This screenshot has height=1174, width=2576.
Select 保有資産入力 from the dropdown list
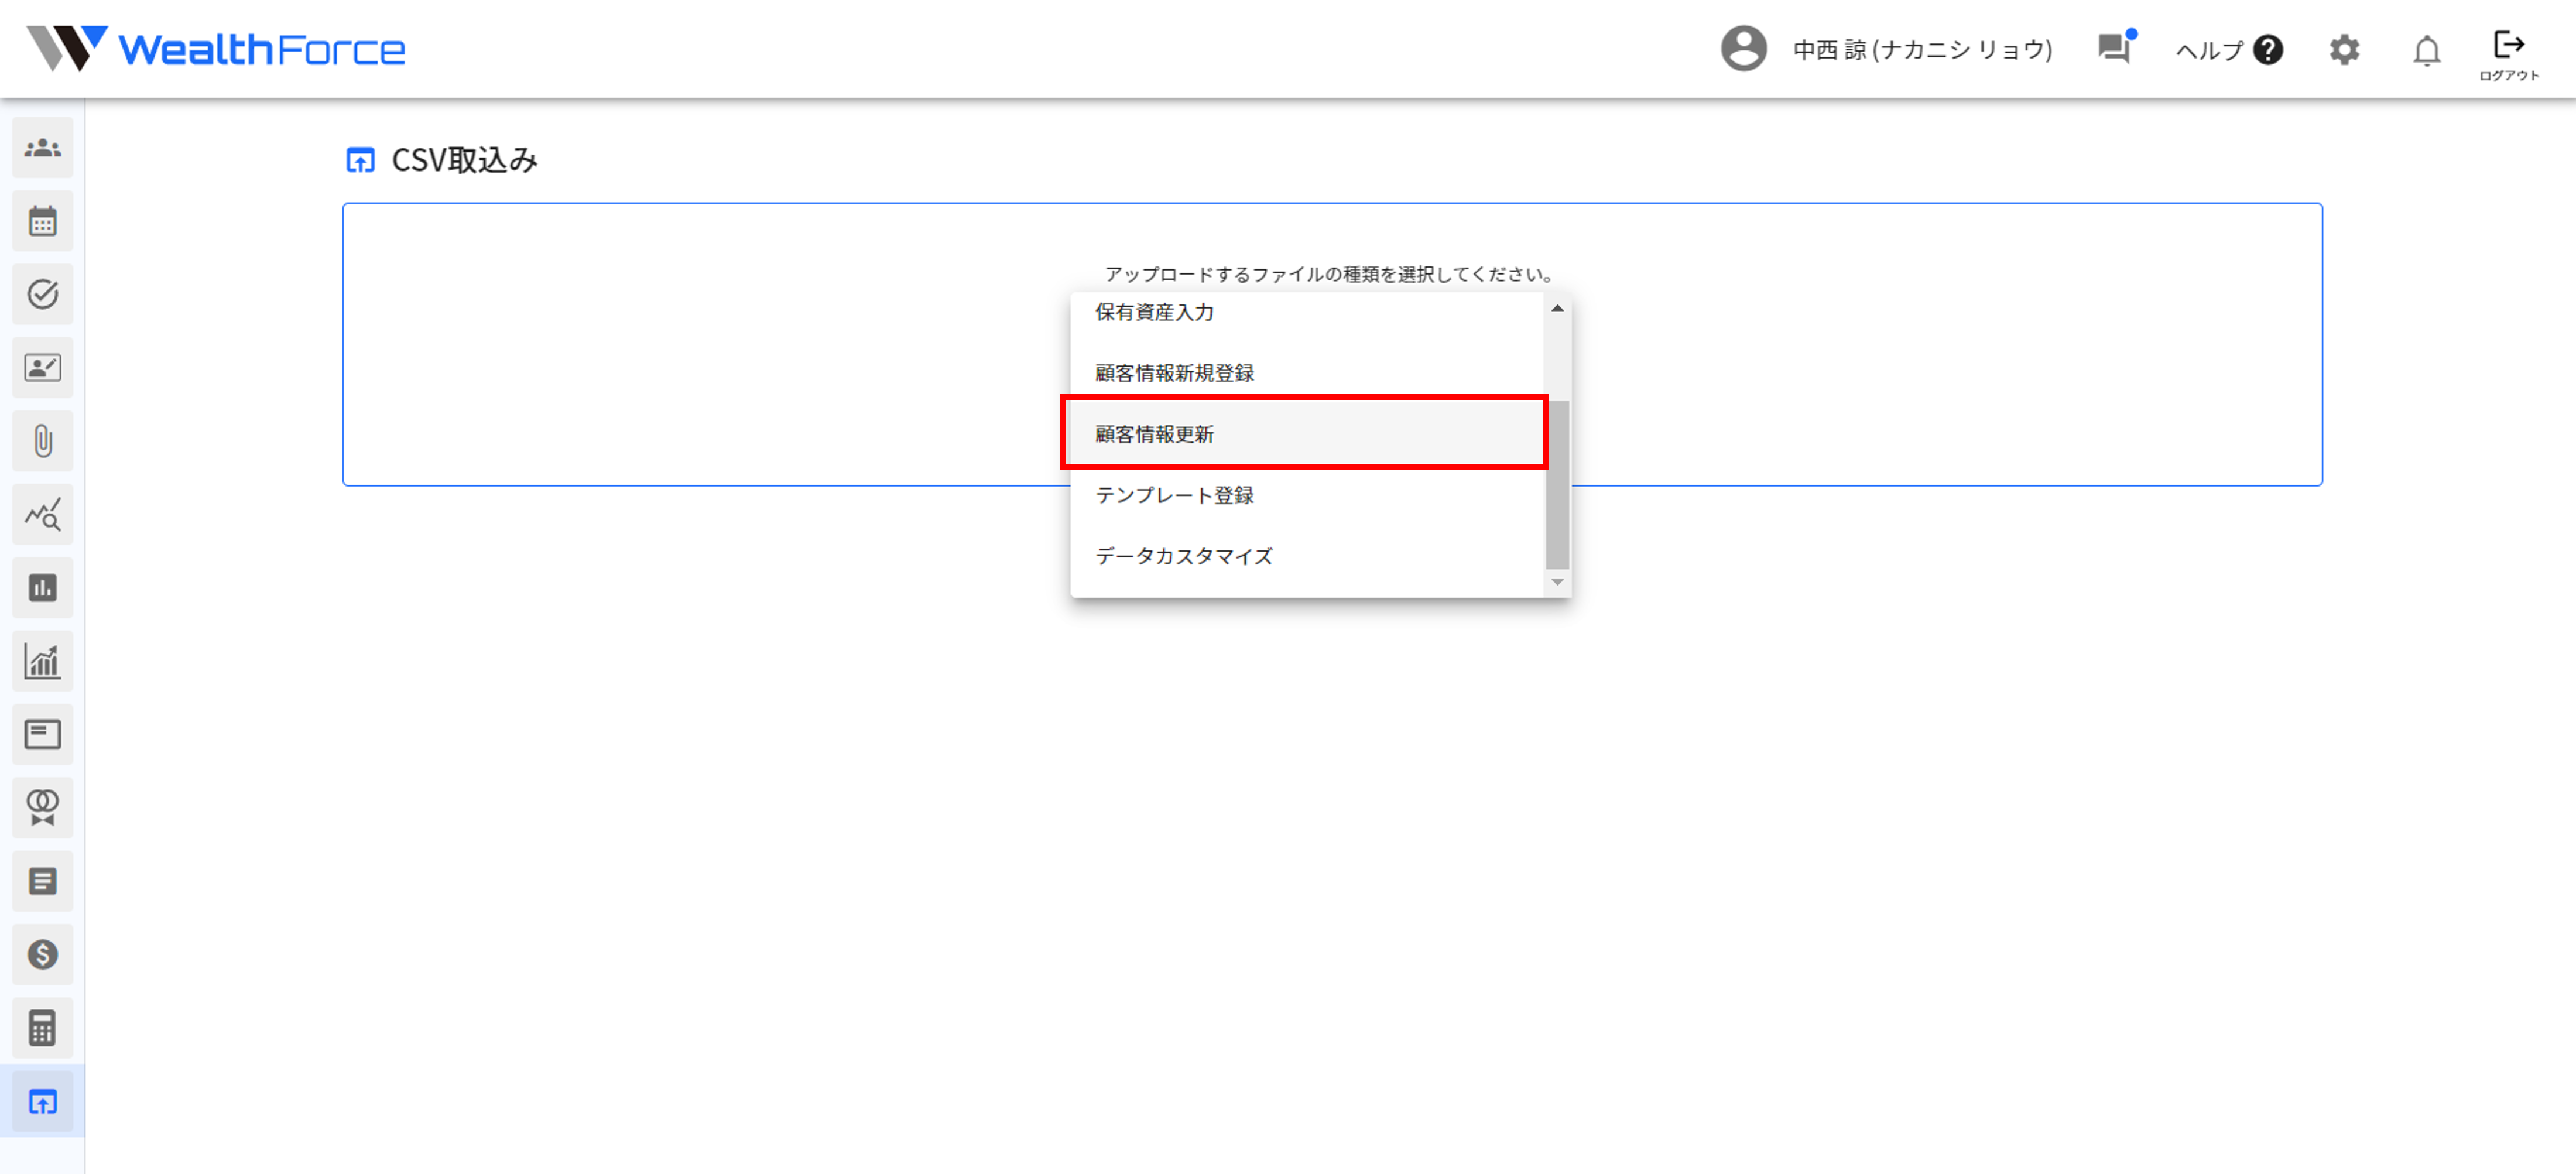[x=1154, y=312]
